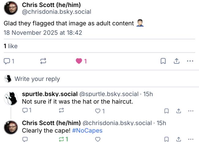Click the 'Write your reply' field
Image resolution: width=199 pixels, height=146 pixels.
(x=37, y=79)
